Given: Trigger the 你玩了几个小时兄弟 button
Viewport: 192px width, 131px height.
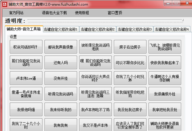Looking at the screenshot, I should pyautogui.click(x=130, y=78).
